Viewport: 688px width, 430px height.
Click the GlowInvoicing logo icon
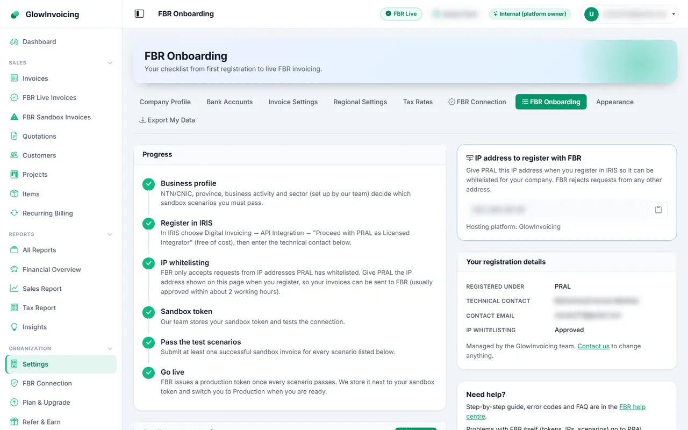15,15
